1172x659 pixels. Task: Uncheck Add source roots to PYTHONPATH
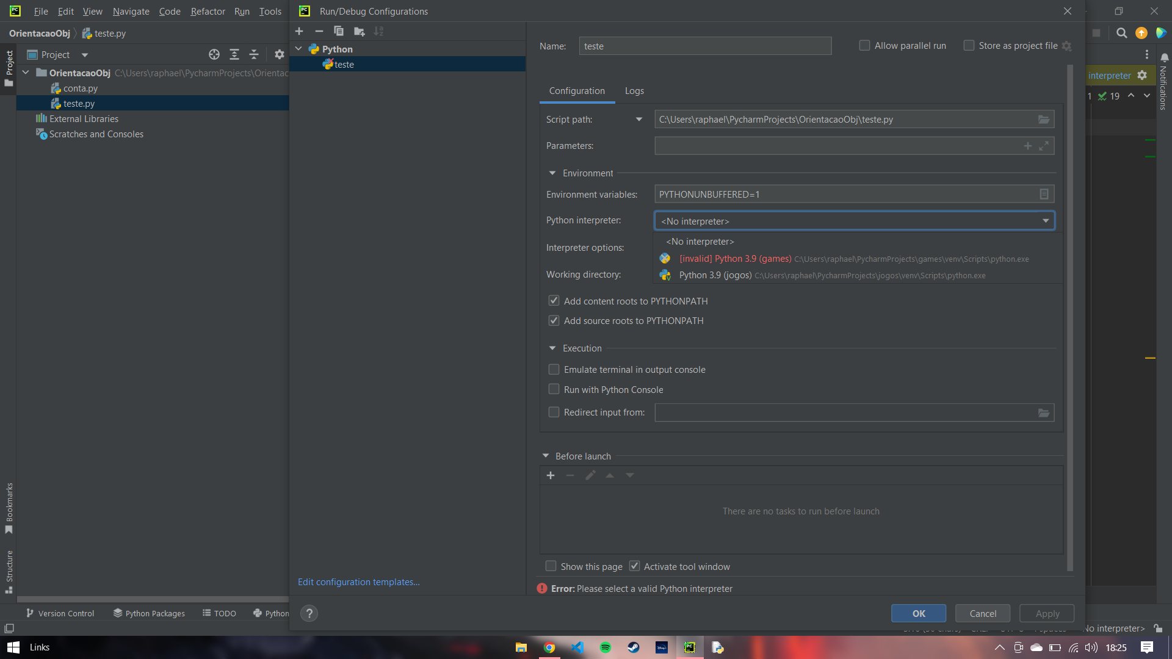(554, 321)
